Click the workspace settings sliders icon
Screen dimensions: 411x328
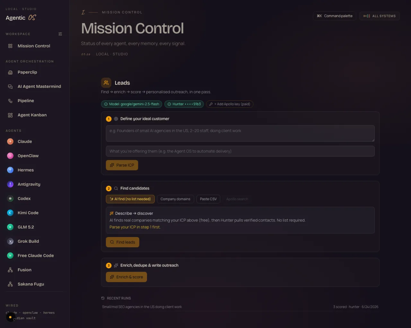[60, 34]
